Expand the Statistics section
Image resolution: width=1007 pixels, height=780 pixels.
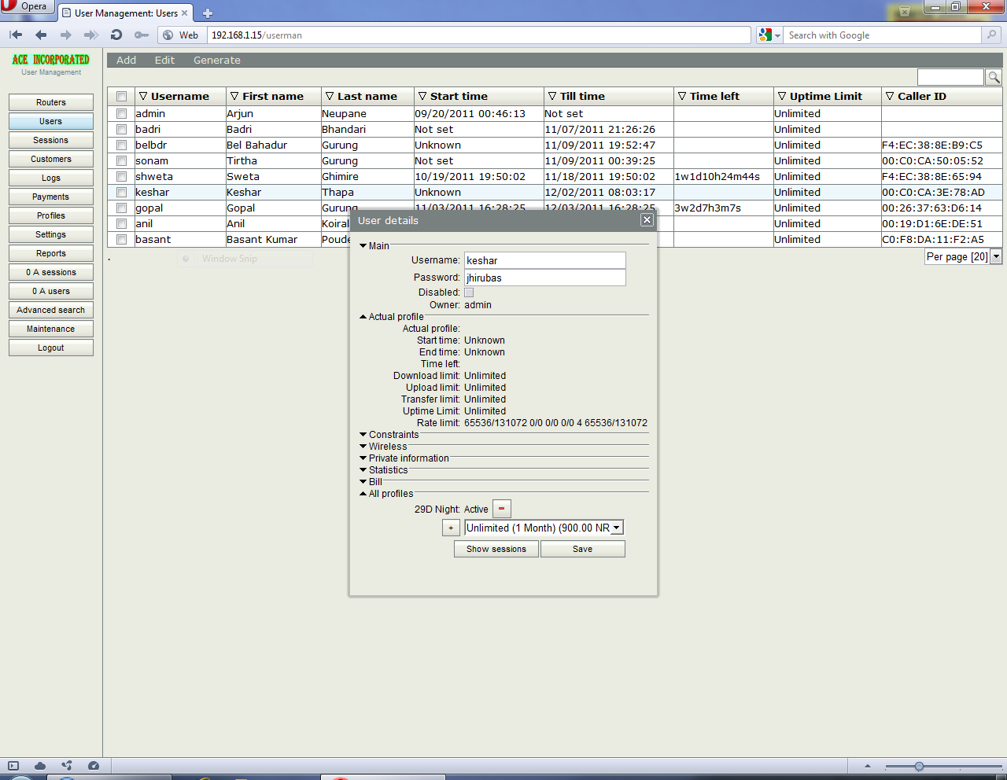(384, 470)
